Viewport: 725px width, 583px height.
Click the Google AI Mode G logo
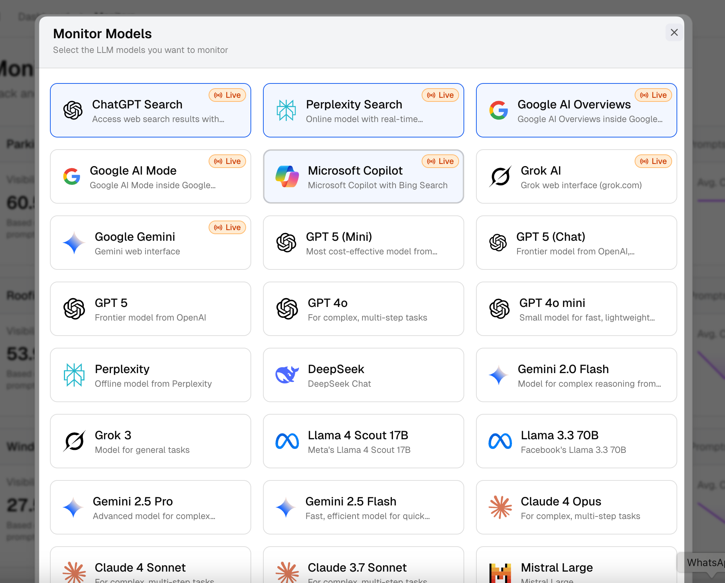pyautogui.click(x=72, y=176)
